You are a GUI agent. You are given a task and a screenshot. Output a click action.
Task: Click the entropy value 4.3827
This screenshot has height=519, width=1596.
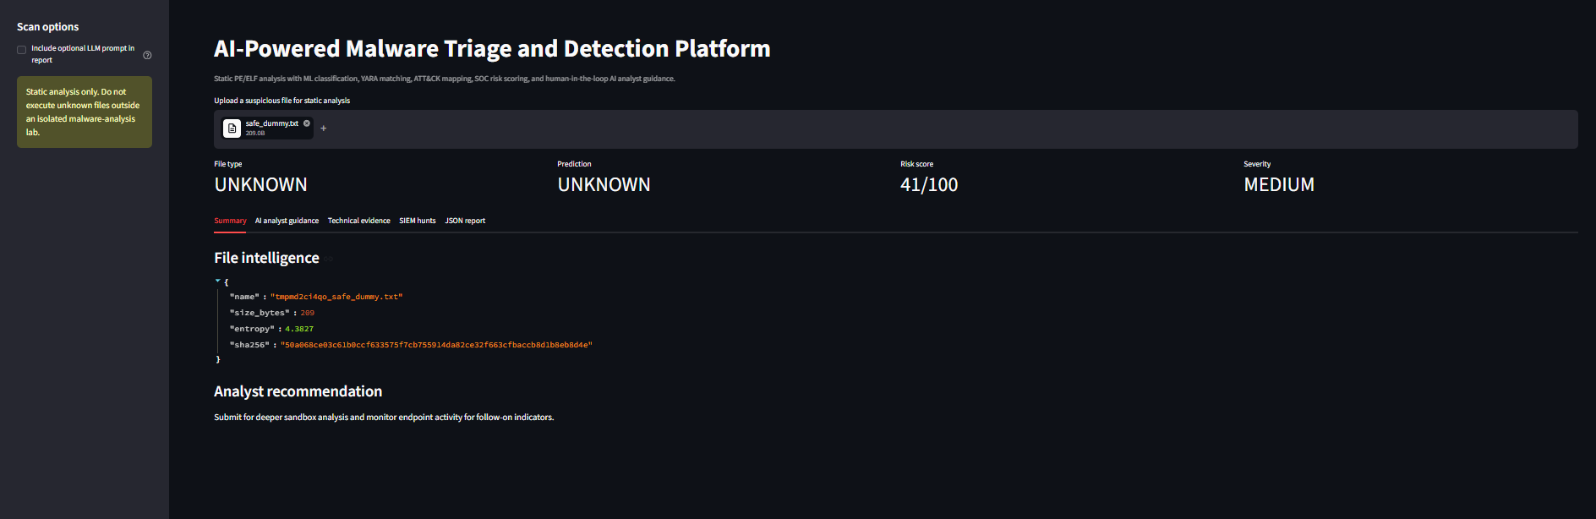pyautogui.click(x=299, y=329)
